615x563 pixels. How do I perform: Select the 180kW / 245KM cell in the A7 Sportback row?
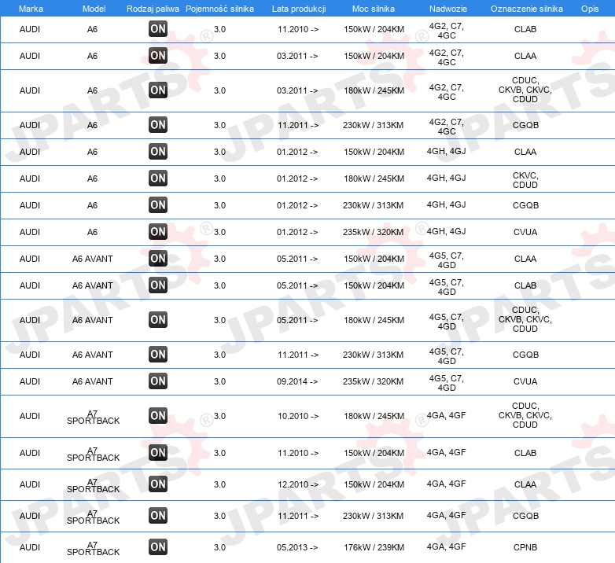[x=374, y=416]
